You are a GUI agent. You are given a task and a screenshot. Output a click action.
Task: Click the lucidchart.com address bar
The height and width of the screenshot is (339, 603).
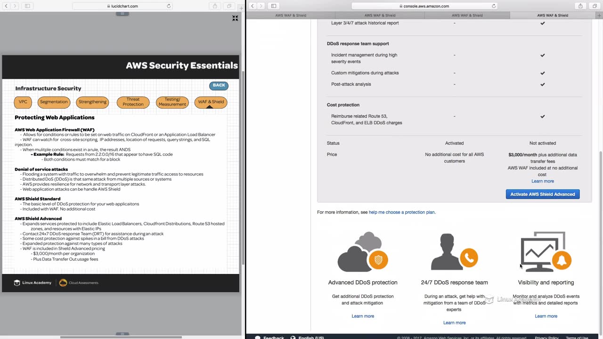click(x=122, y=6)
